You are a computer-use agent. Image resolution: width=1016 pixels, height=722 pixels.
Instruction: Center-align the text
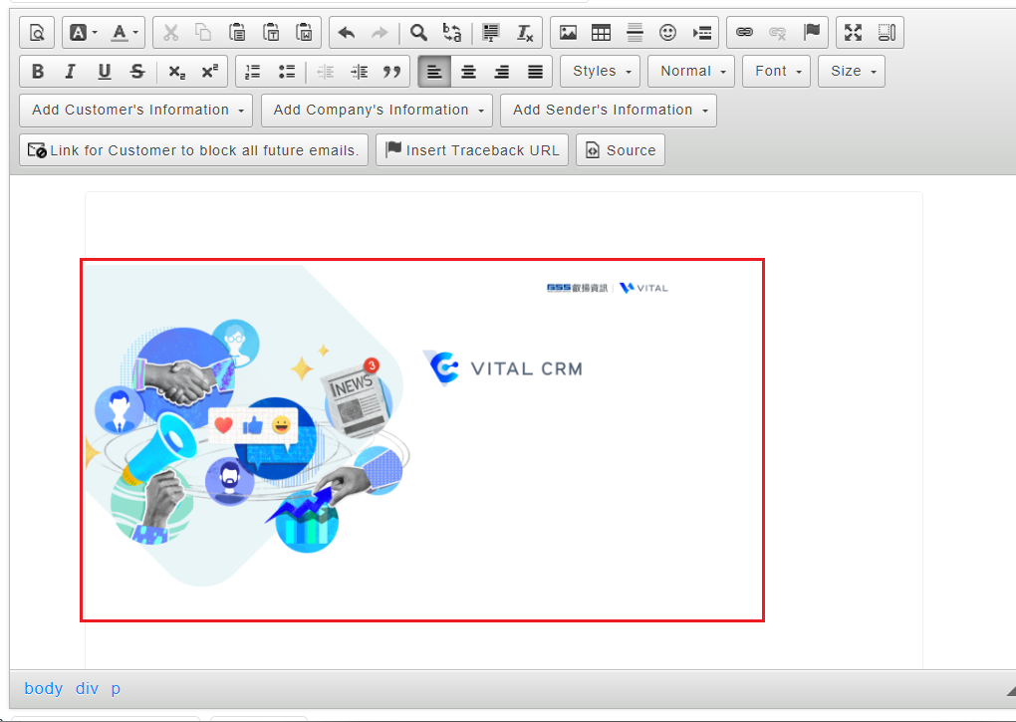click(468, 72)
